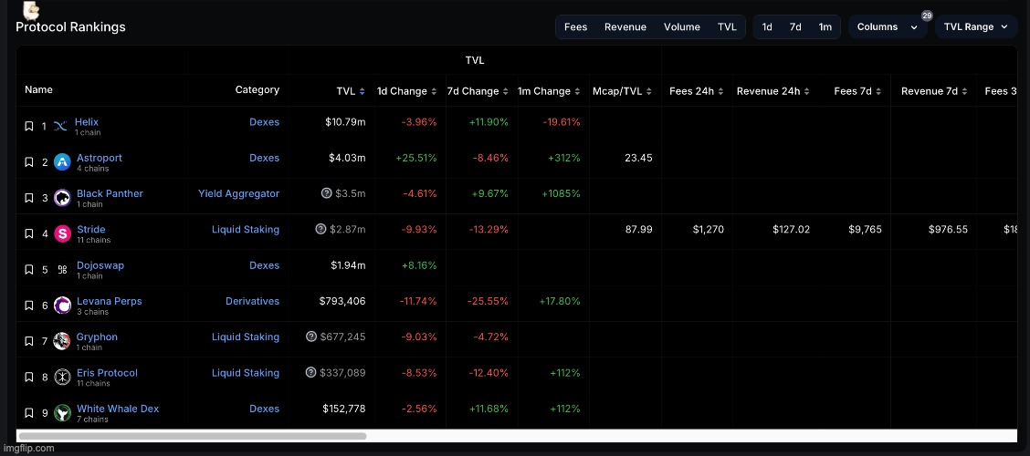
Task: Select the Volume filter tab
Action: coord(682,26)
